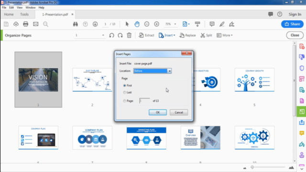Zoom out with minus icon
306x172 pixels.
[147, 24]
